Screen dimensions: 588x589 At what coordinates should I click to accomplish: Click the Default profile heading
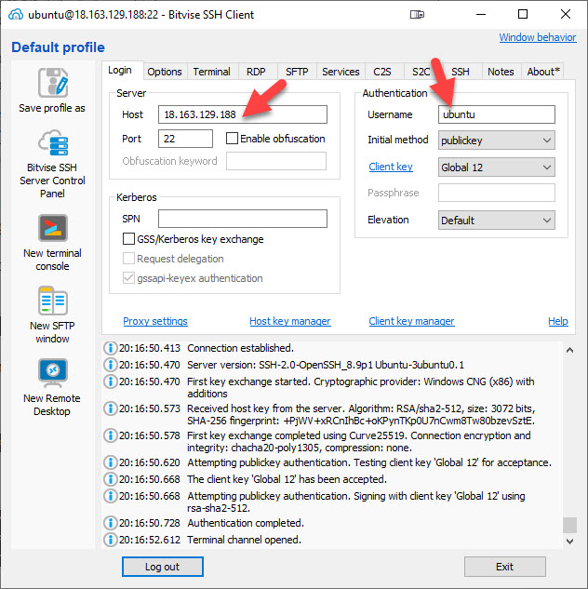[x=59, y=47]
